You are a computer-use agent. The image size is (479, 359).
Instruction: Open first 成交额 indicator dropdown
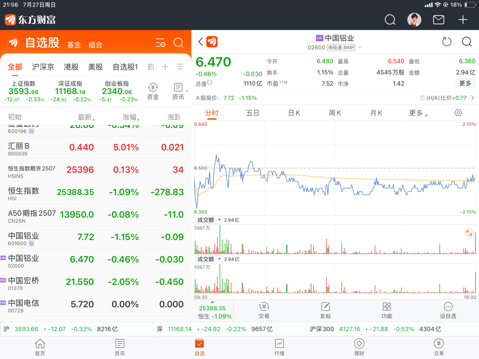(x=209, y=220)
